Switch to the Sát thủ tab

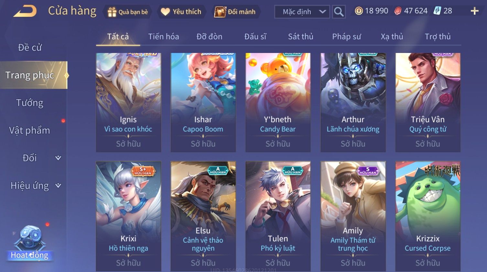coord(301,37)
